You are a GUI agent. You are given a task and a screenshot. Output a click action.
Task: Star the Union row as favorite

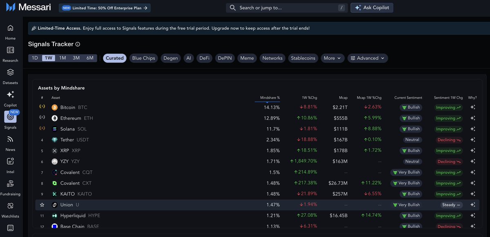point(42,205)
